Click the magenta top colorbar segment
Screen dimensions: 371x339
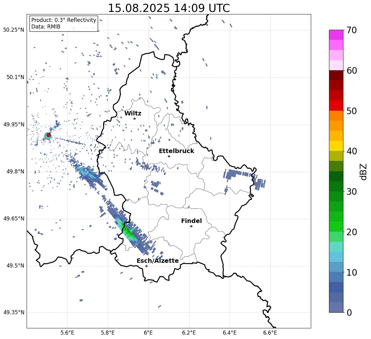336,35
